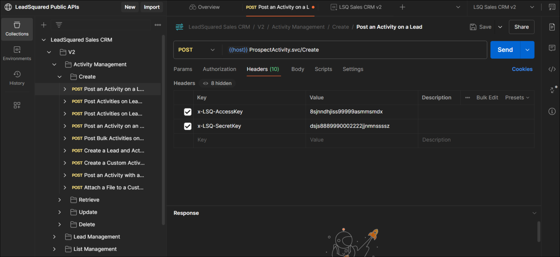
Task: Open the Code snippet panel
Action: [552, 69]
